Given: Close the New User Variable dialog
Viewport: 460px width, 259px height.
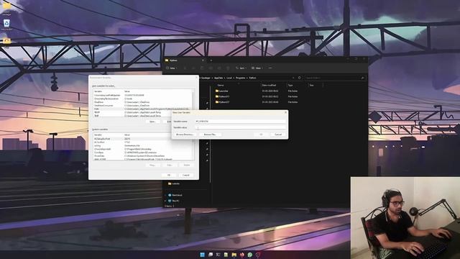Looking at the screenshot, I should tap(285, 112).
